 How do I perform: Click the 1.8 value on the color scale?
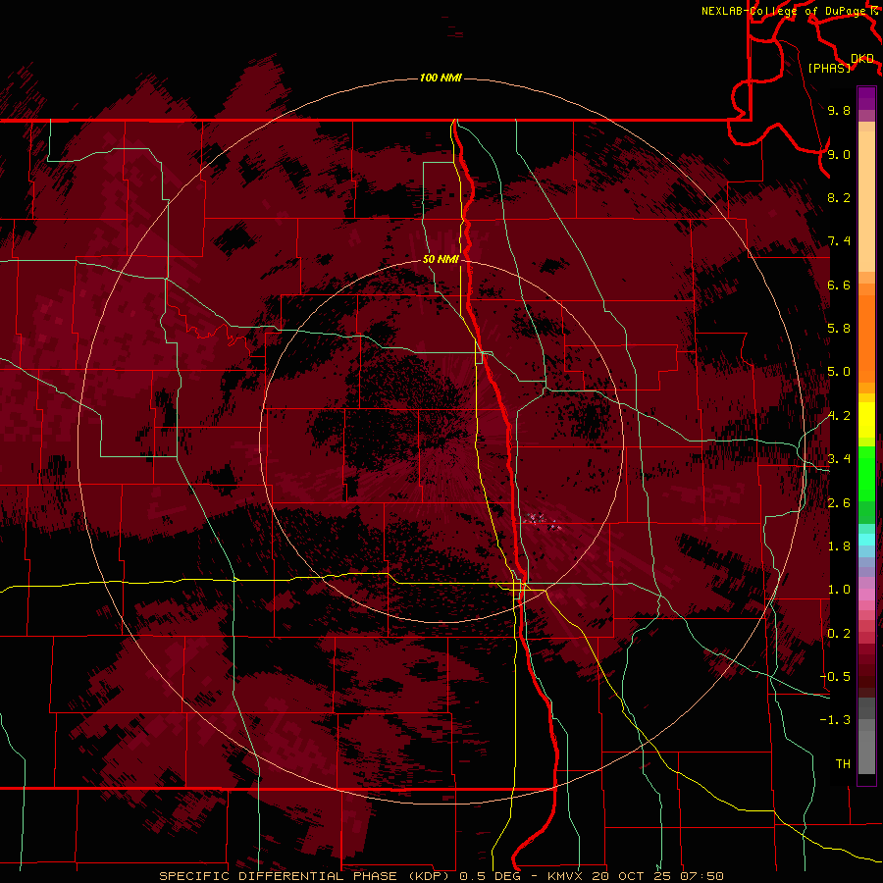tap(839, 546)
